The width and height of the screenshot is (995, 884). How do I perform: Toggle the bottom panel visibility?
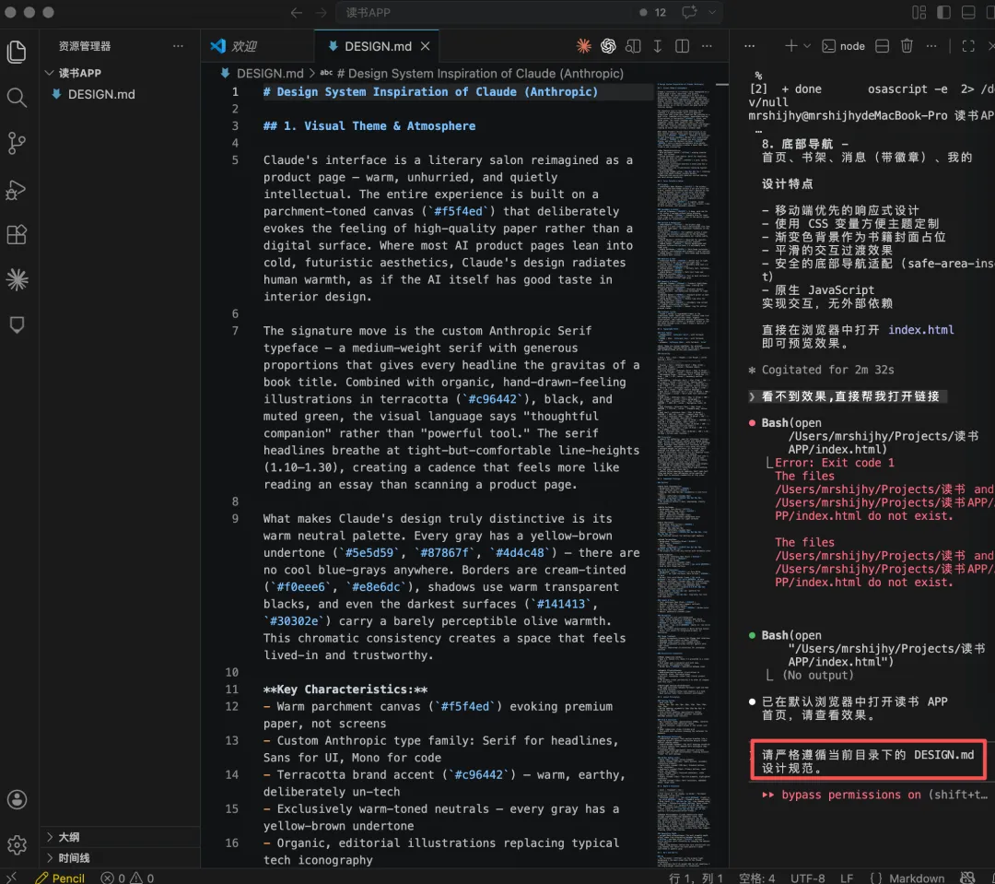968,12
